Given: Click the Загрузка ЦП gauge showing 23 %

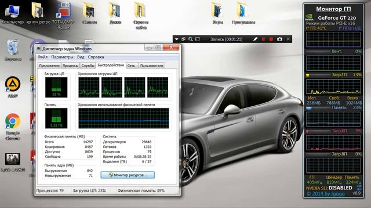Looking at the screenshot, I should pyautogui.click(x=56, y=87).
